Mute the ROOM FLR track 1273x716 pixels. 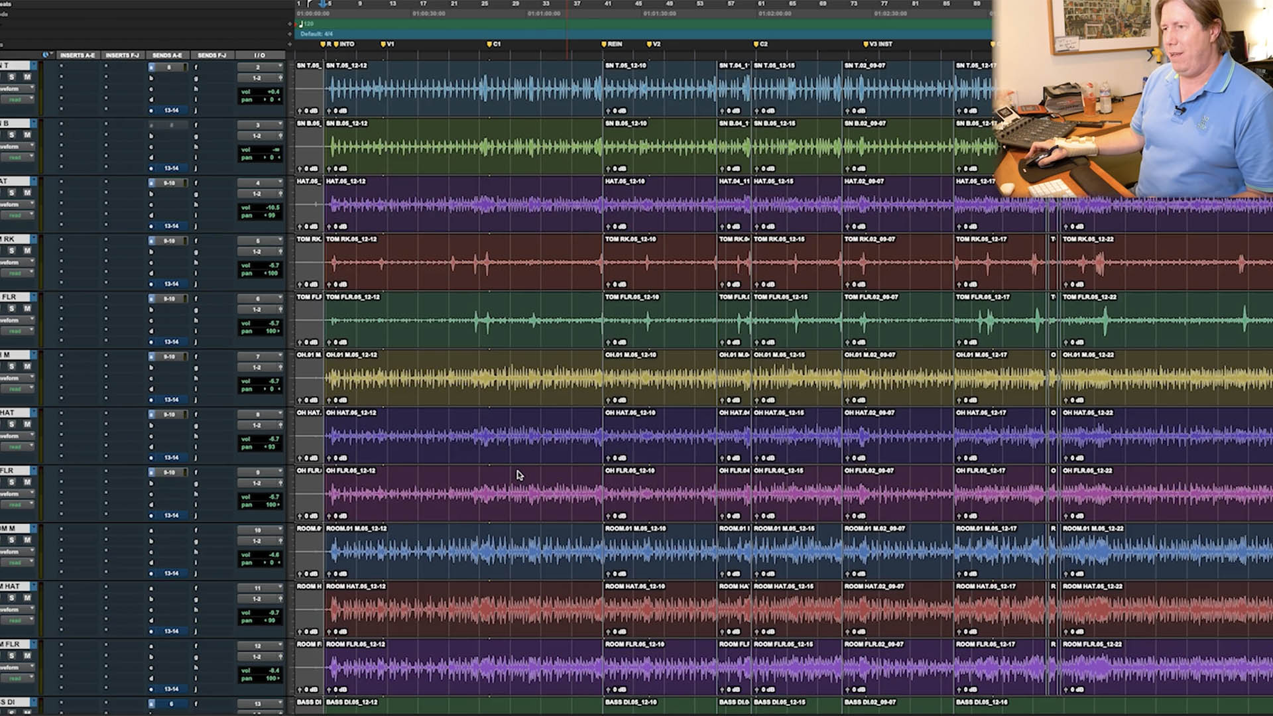pos(27,656)
